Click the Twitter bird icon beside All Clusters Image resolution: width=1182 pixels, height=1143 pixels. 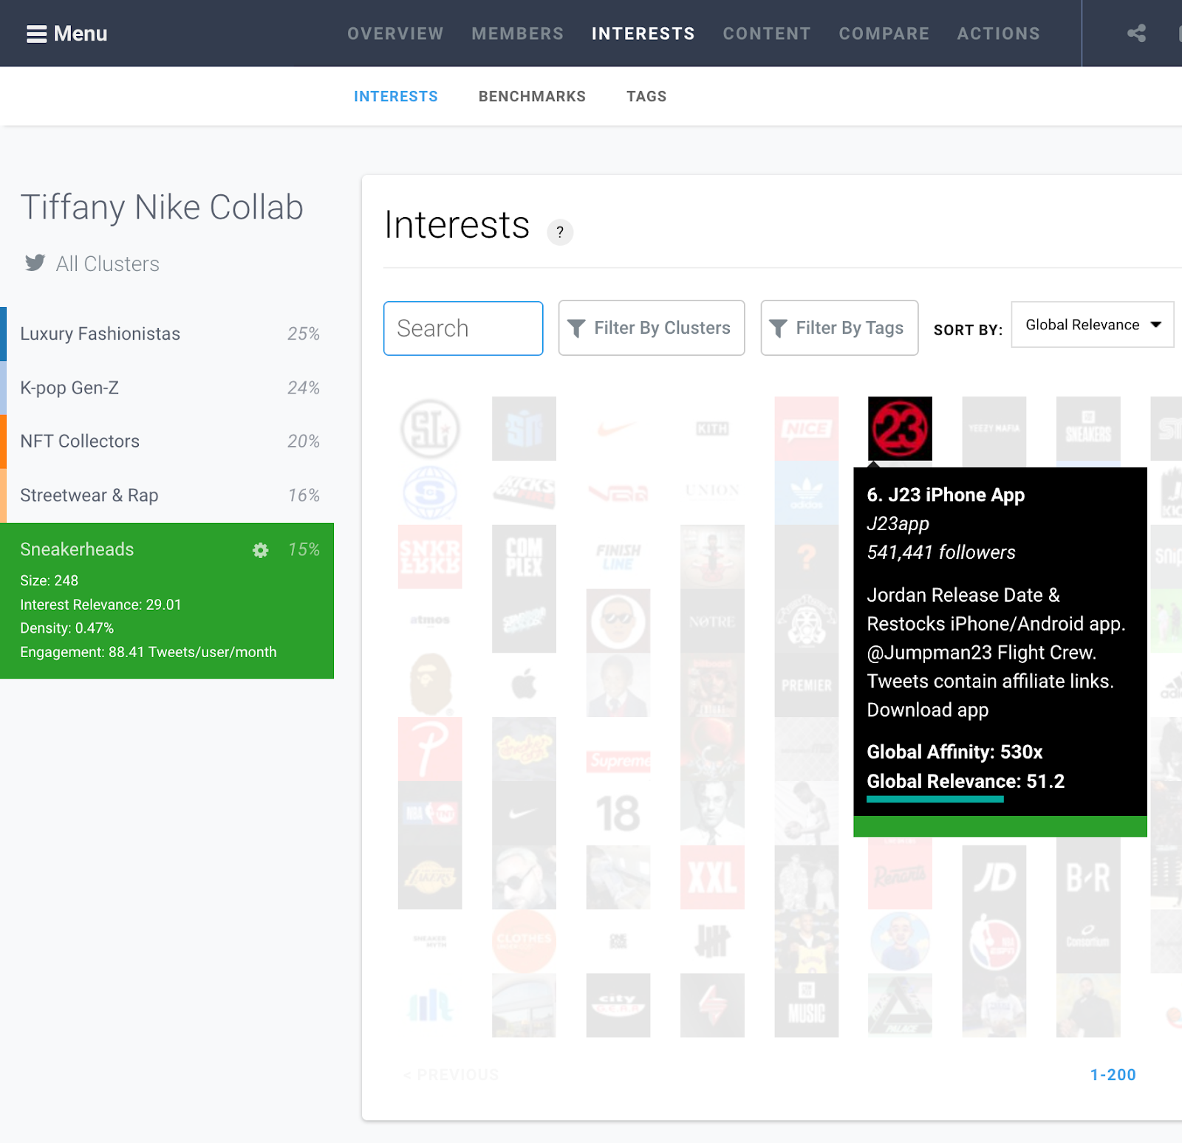point(35,263)
